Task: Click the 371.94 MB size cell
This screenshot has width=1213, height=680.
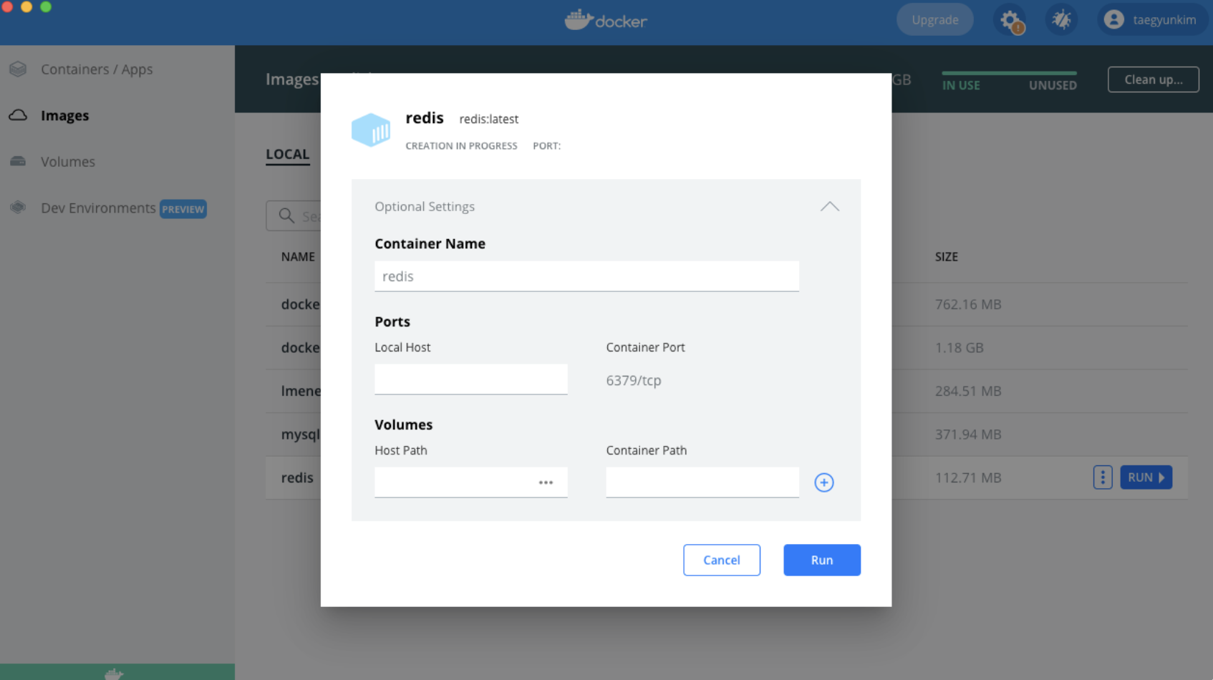Action: click(x=968, y=434)
